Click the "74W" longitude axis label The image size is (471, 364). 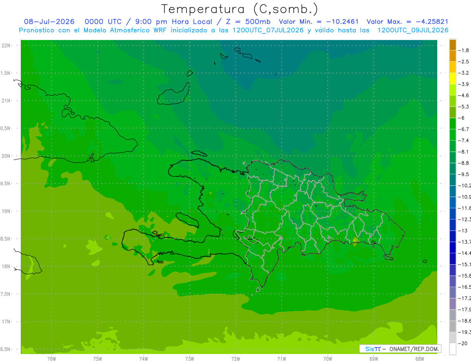pyautogui.click(x=144, y=359)
